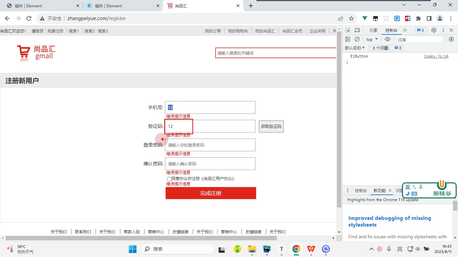Click the red and blue FE extension icon
This screenshot has height=257, width=458.
pyautogui.click(x=408, y=18)
